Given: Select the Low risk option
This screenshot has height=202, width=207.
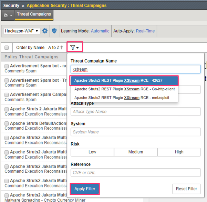Looking at the screenshot, I should [92, 152].
